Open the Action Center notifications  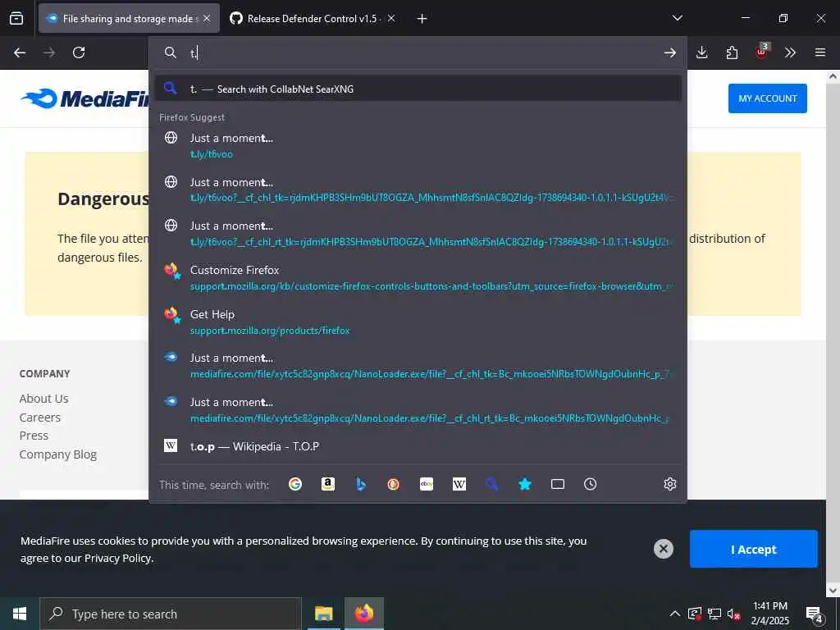[815, 614]
